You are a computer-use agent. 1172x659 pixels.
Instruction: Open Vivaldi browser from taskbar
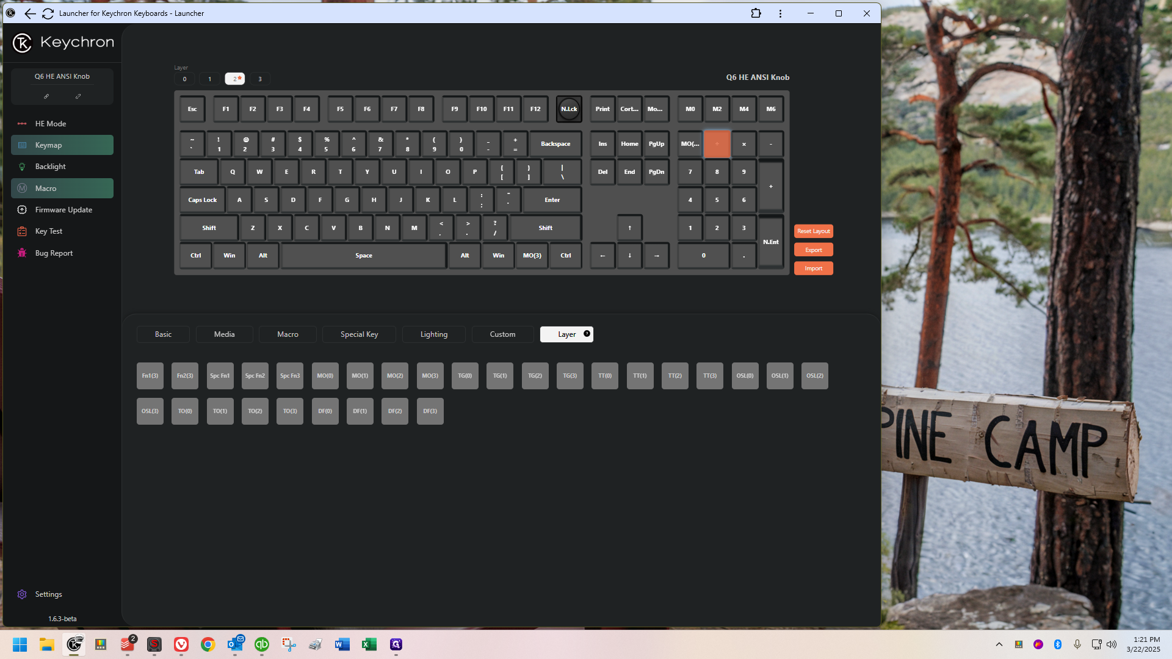[x=181, y=644]
